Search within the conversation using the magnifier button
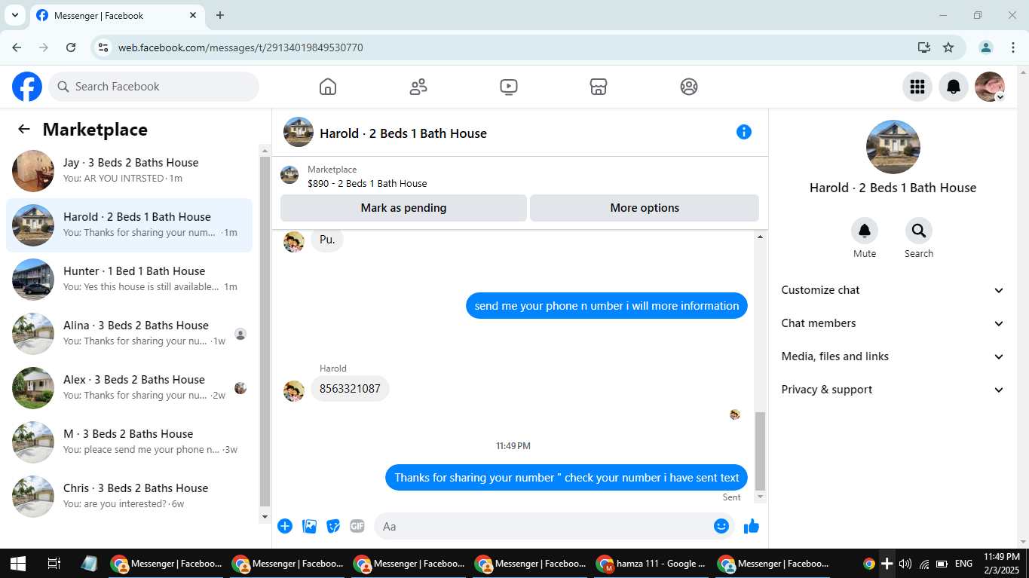The width and height of the screenshot is (1029, 578). (x=919, y=231)
